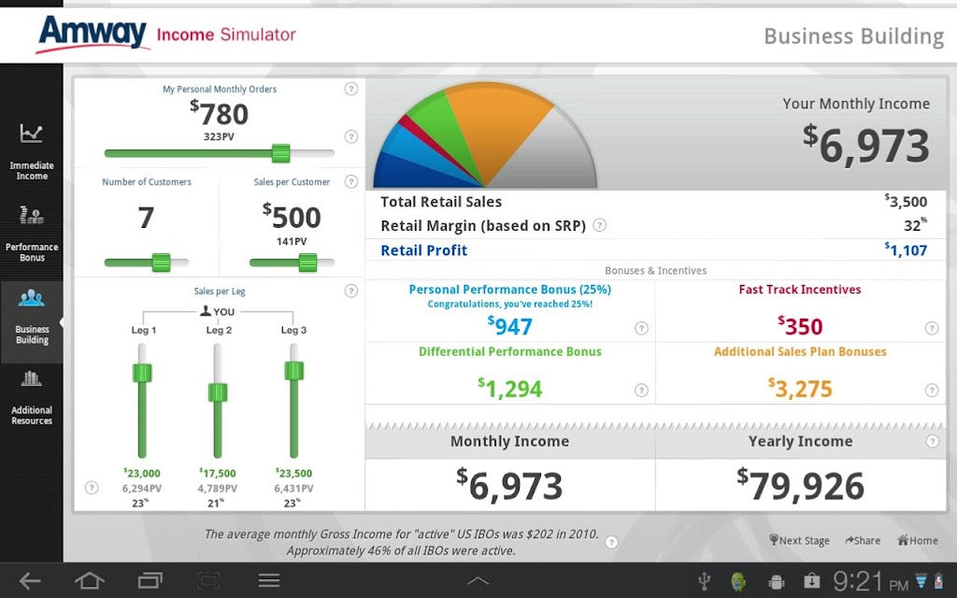Click the Additional Sales Plan Bonuses $3,275 amount

pyautogui.click(x=800, y=388)
